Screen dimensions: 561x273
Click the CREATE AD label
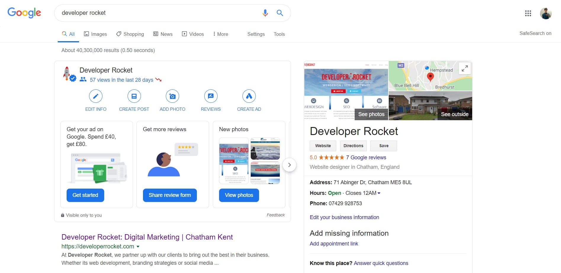point(249,109)
